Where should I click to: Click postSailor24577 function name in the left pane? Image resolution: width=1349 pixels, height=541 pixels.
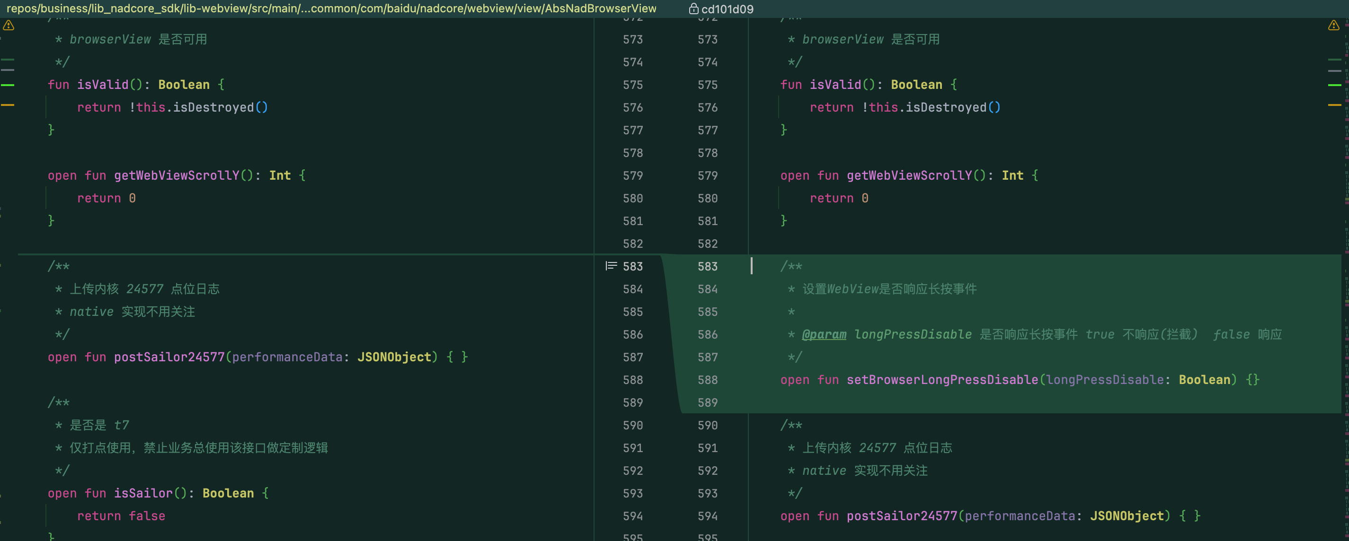click(169, 357)
